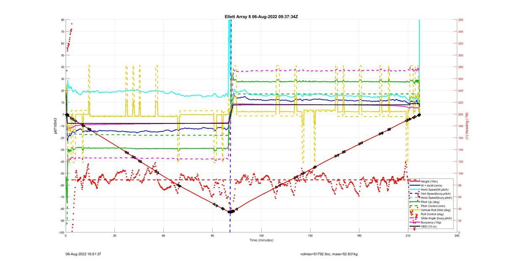
Task: Click right heading axis tick label '320'
Action: click(461, 44)
